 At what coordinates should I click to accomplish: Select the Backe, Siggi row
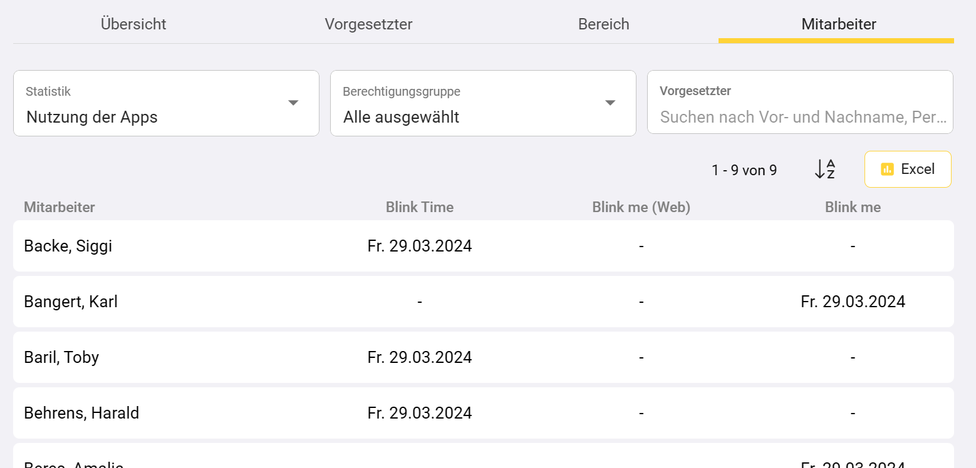[x=68, y=246]
